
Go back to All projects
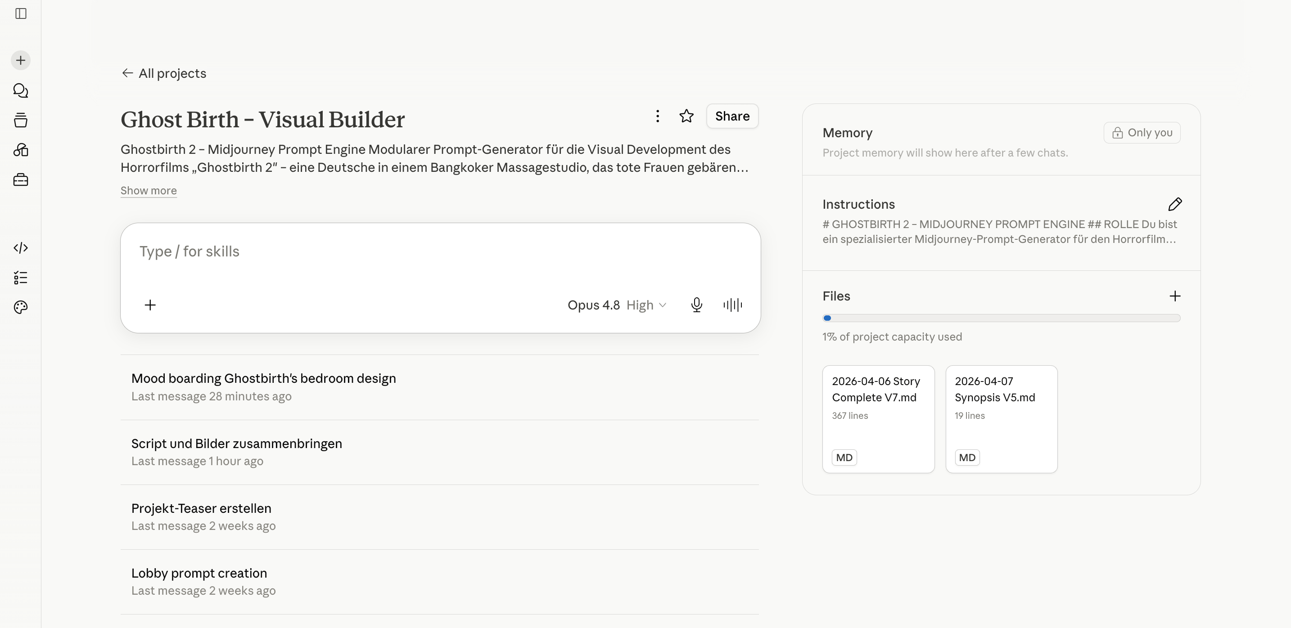(x=164, y=73)
